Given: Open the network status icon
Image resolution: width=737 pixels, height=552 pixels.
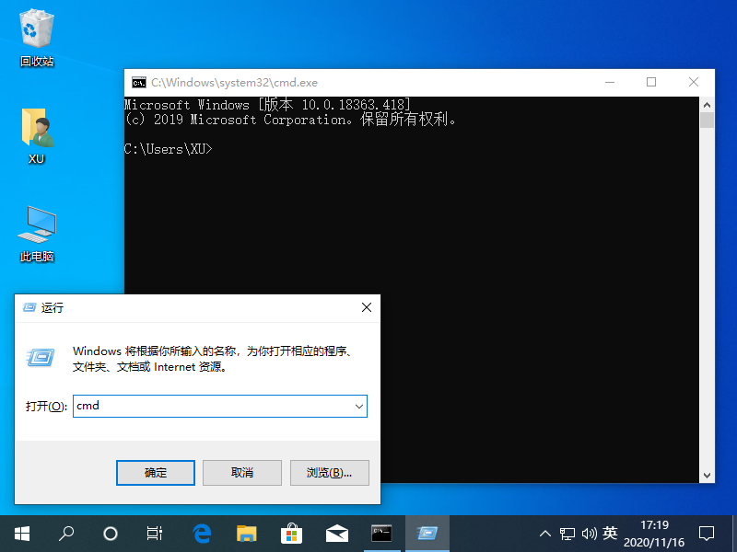Looking at the screenshot, I should [567, 534].
